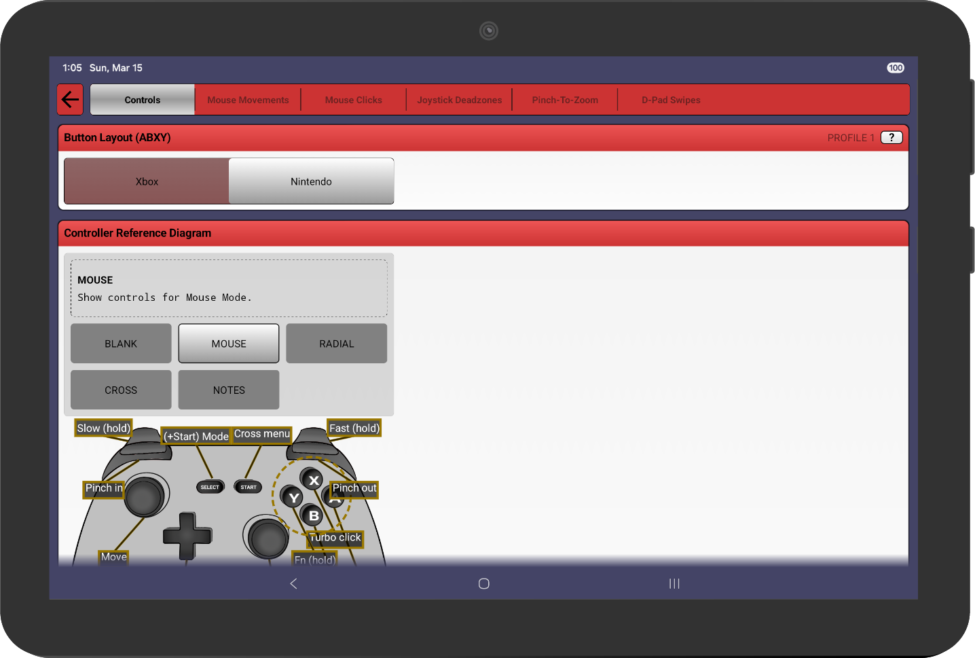This screenshot has width=975, height=658.
Task: Open the D-Pad Swipes tab
Action: (671, 100)
